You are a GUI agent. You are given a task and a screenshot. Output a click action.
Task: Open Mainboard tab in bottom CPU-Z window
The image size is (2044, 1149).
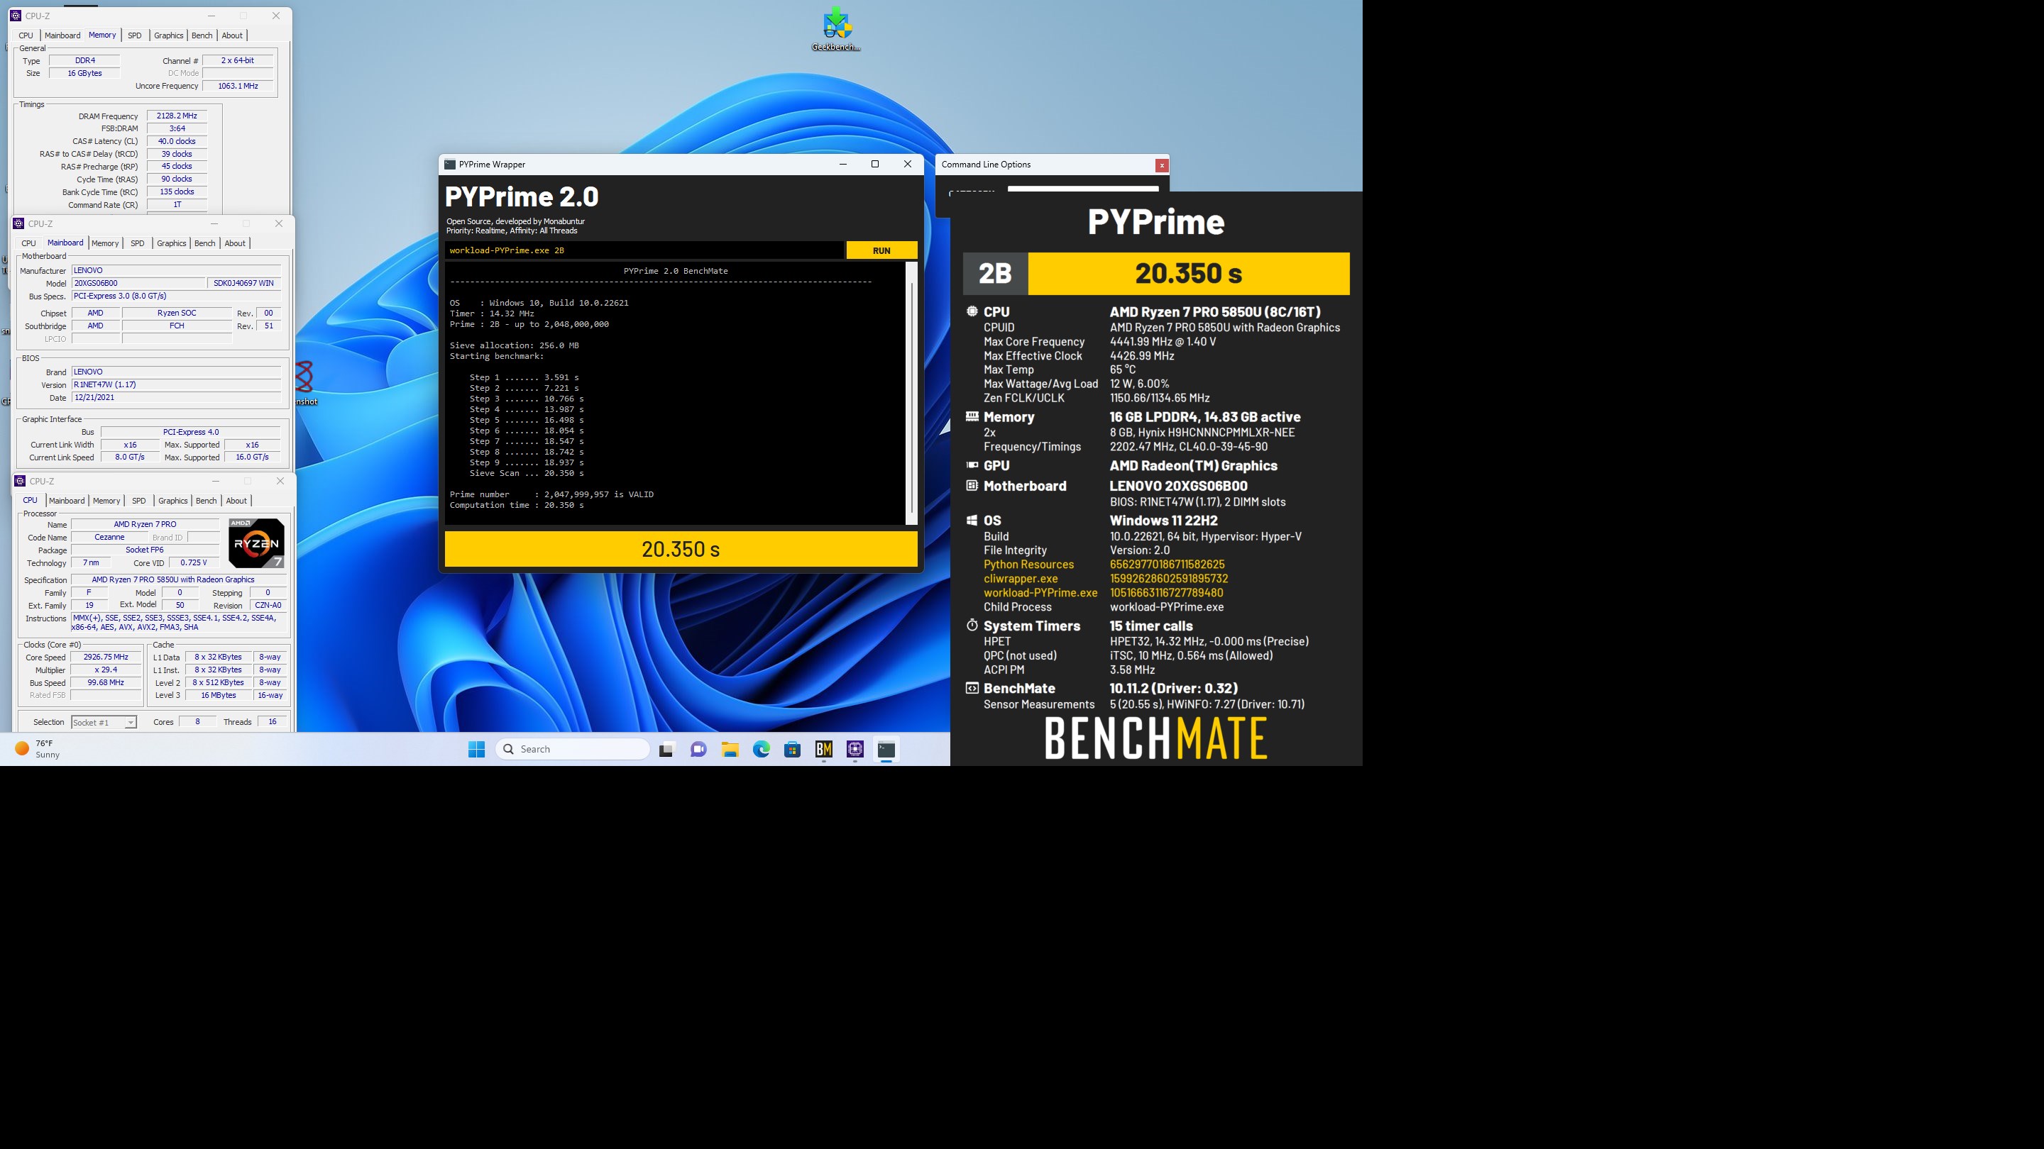67,501
